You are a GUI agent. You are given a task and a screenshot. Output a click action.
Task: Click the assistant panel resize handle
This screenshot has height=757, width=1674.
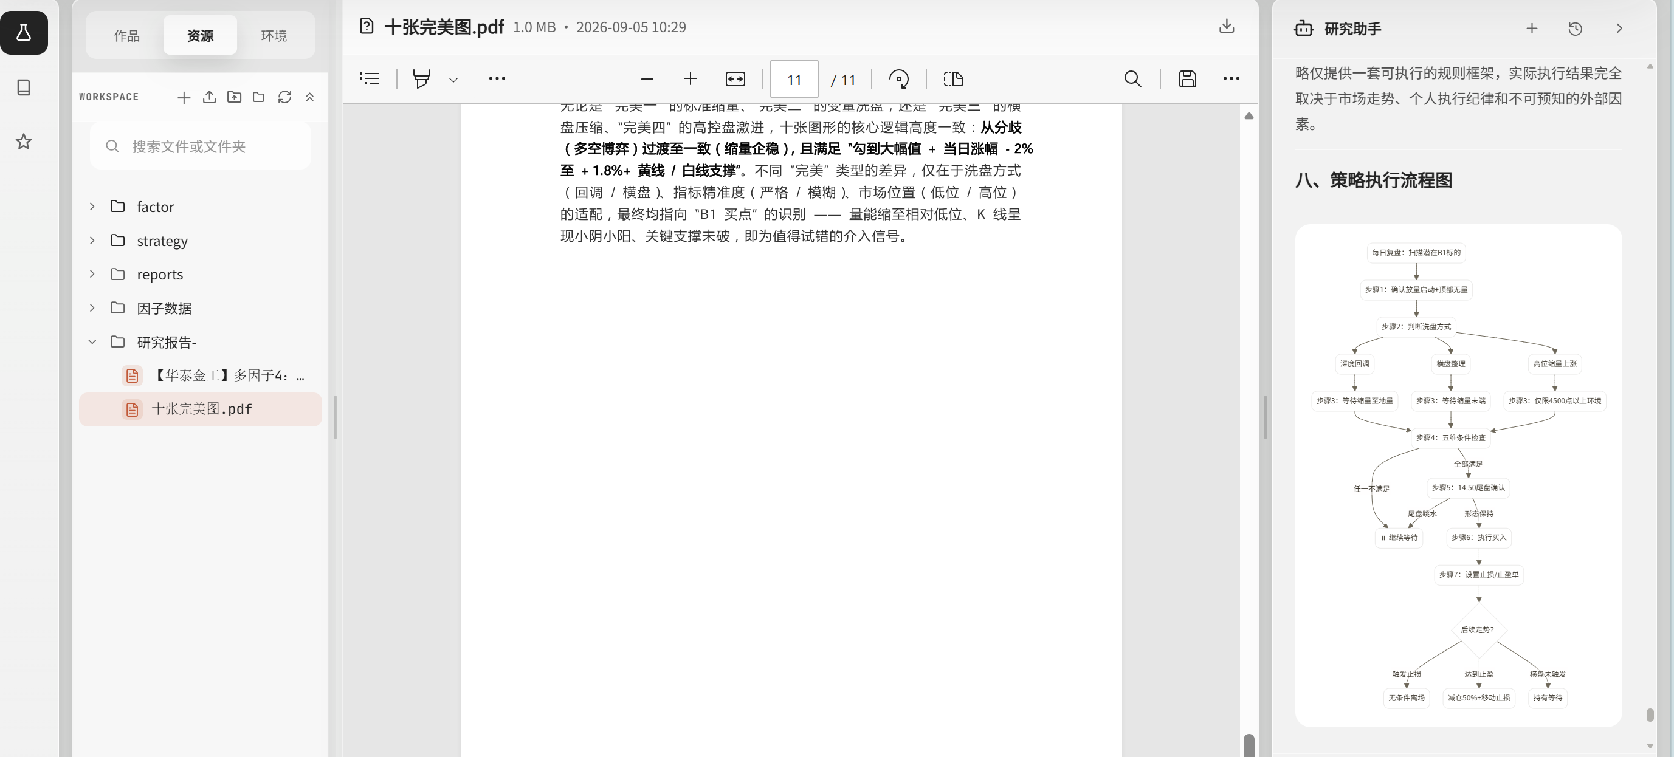coord(1266,417)
